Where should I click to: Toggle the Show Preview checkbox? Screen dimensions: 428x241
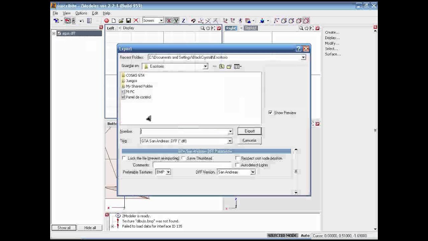click(270, 112)
